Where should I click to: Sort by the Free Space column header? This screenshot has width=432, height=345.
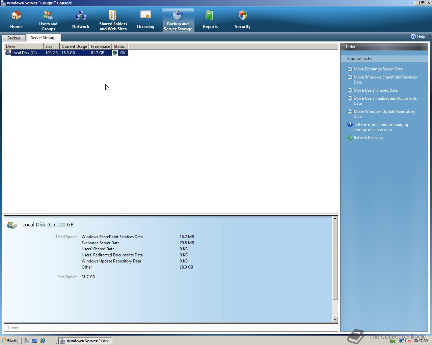(100, 46)
